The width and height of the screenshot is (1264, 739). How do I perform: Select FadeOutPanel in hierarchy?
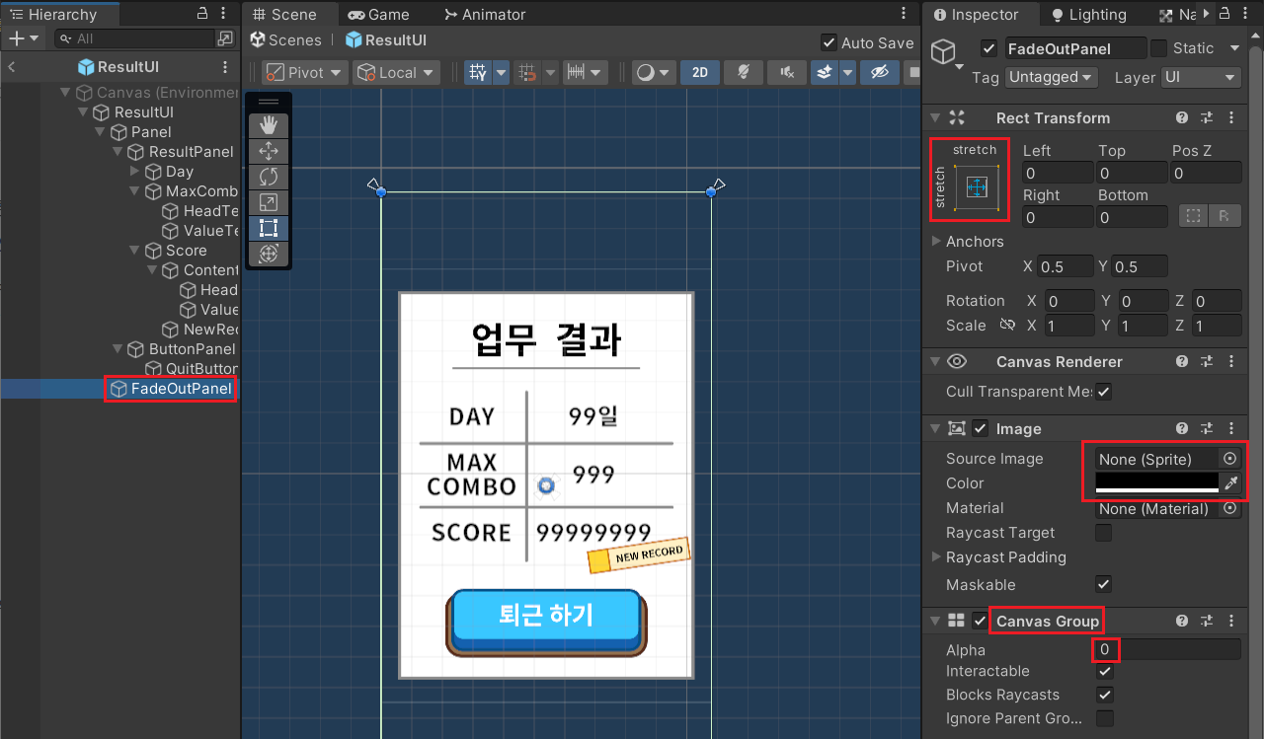[x=171, y=389]
